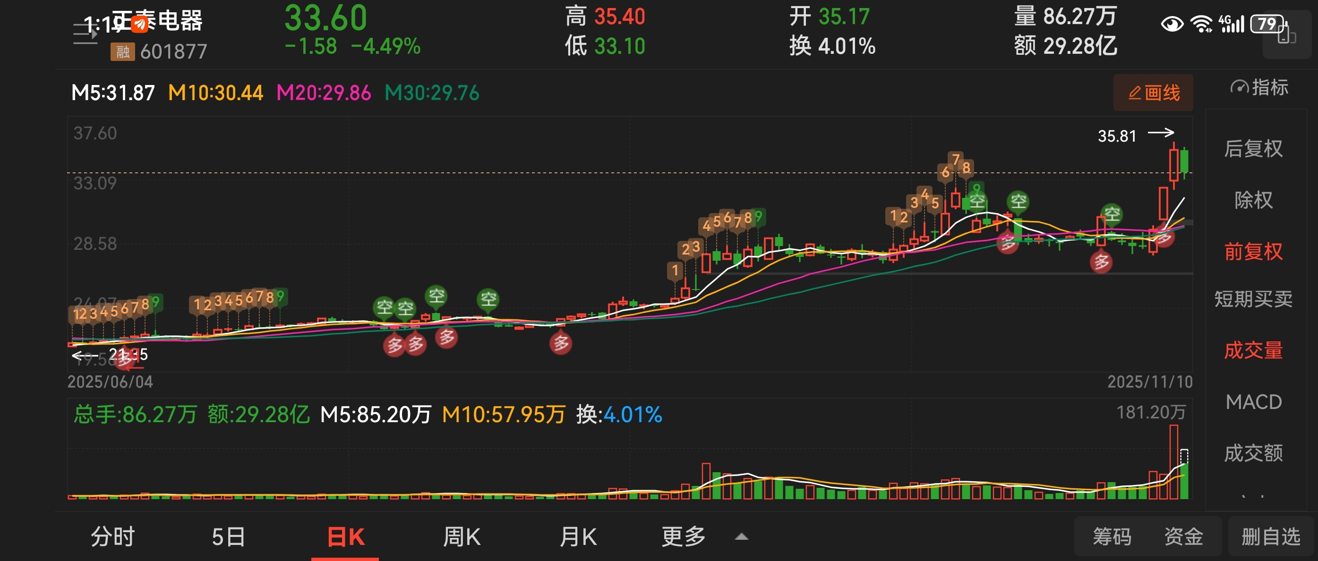Tap the eye icon in status bar
The height and width of the screenshot is (561, 1318).
click(x=1172, y=24)
